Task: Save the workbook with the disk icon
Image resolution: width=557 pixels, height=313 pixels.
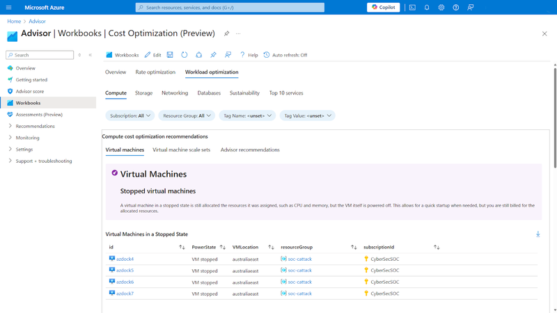Action: (170, 55)
